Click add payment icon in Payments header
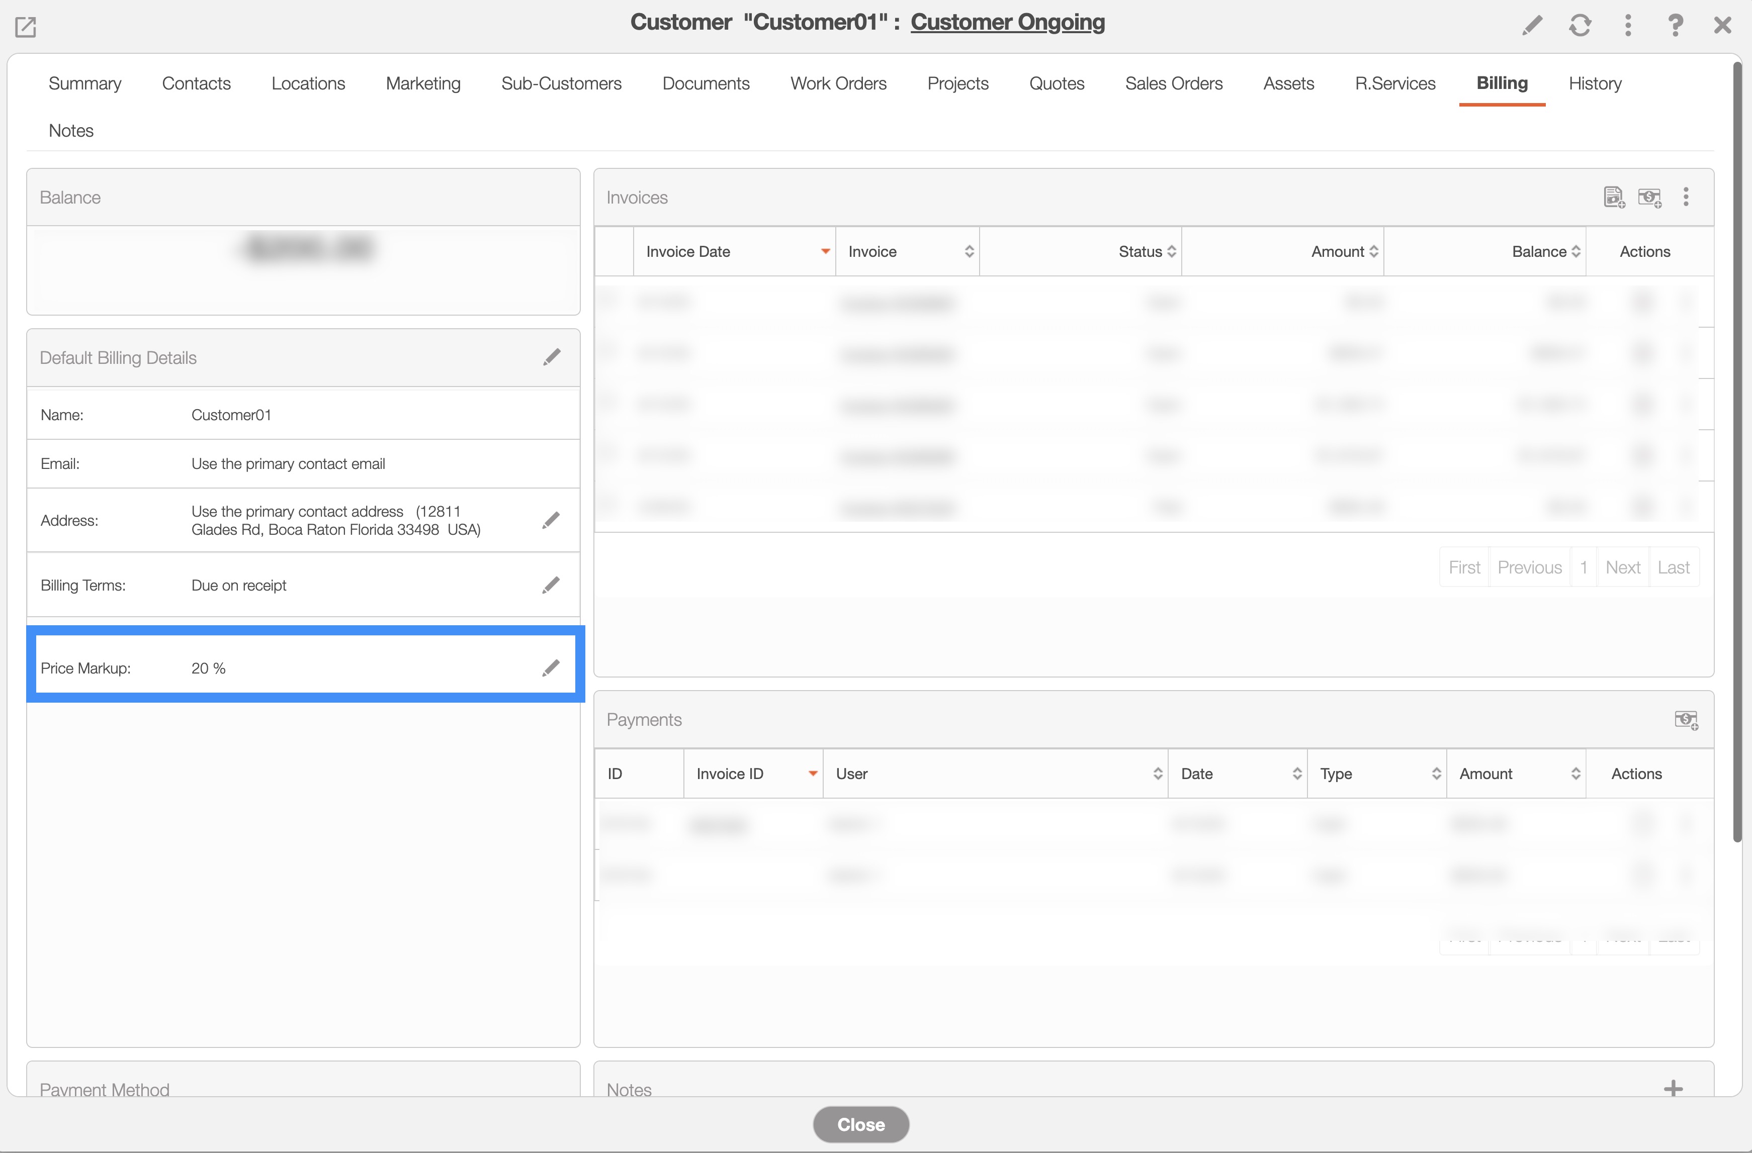This screenshot has height=1153, width=1752. (1686, 720)
